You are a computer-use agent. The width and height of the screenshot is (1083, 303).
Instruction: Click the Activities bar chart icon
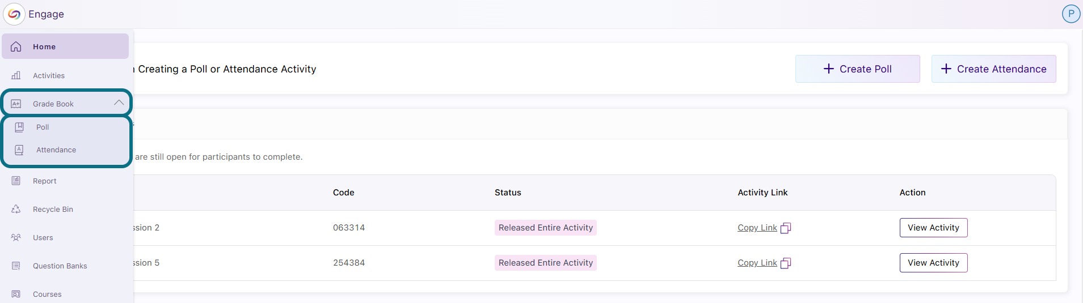click(x=16, y=75)
